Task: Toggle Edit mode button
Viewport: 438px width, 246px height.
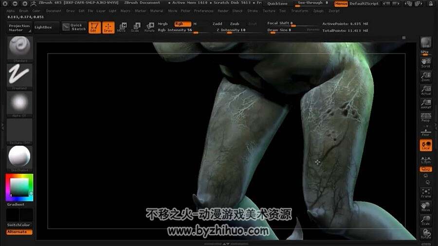Action: [94, 27]
